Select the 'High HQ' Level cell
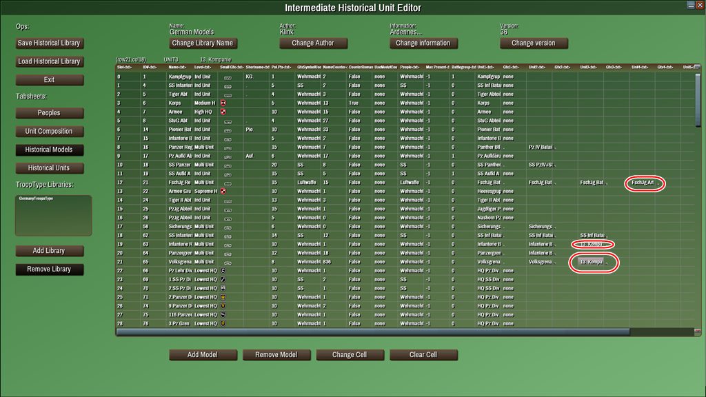Image resolution: width=706 pixels, height=397 pixels. (203, 112)
